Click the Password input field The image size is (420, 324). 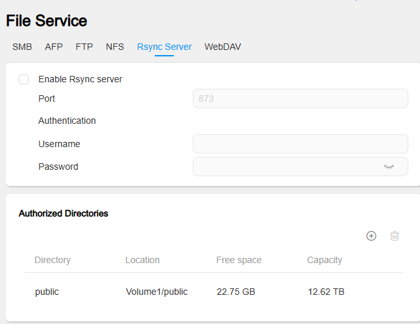coord(301,167)
